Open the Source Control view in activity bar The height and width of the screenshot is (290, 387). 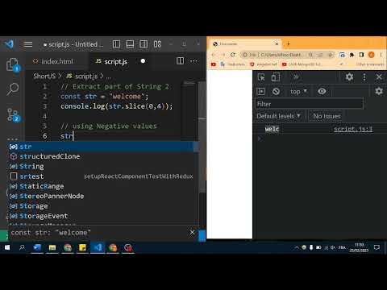tap(13, 115)
